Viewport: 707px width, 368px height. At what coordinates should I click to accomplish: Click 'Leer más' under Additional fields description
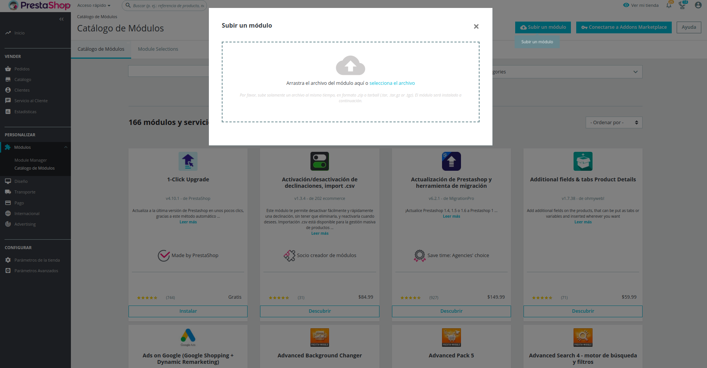point(583,222)
